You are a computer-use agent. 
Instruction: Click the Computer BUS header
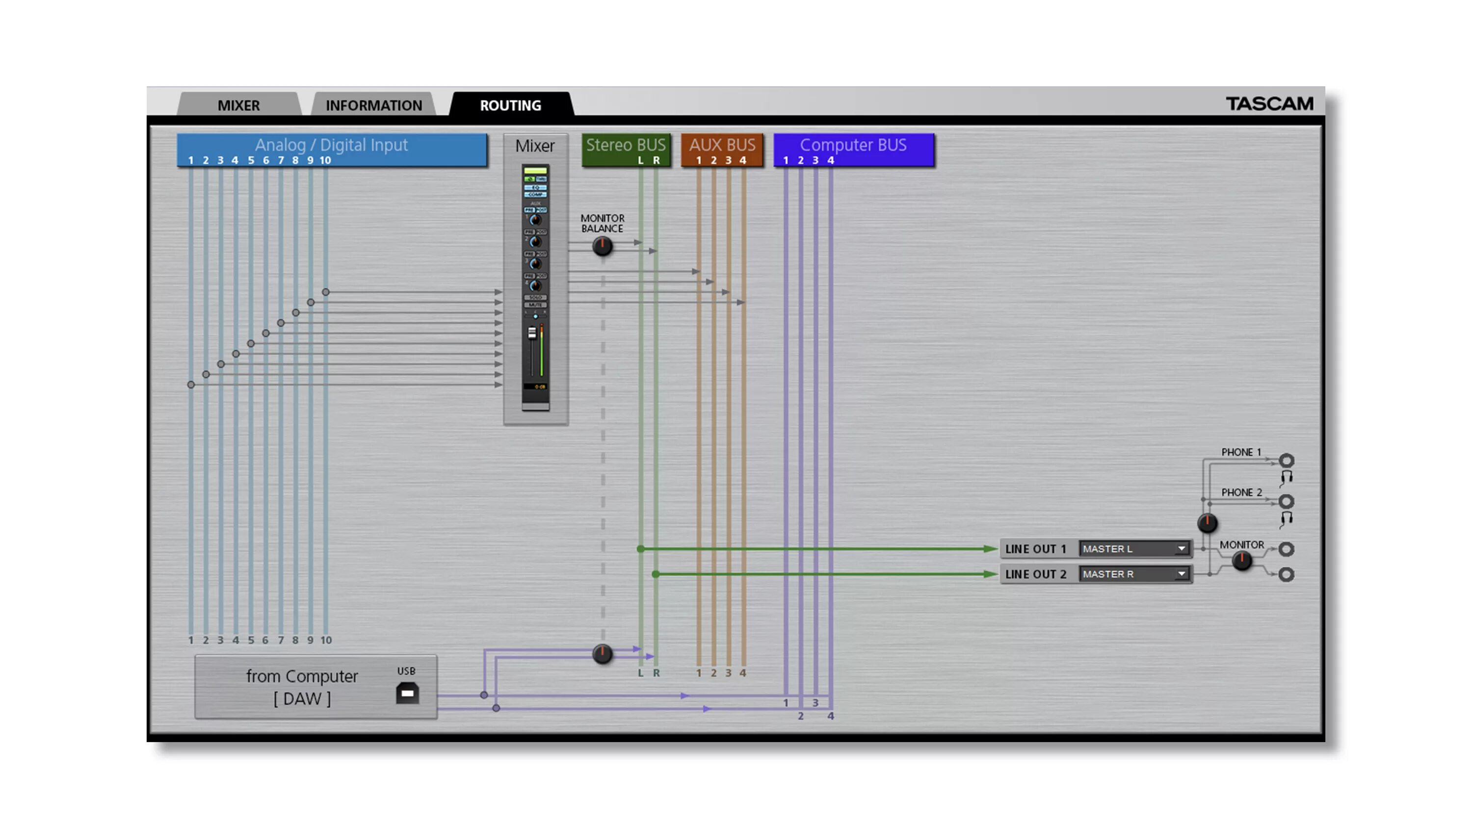coord(853,145)
